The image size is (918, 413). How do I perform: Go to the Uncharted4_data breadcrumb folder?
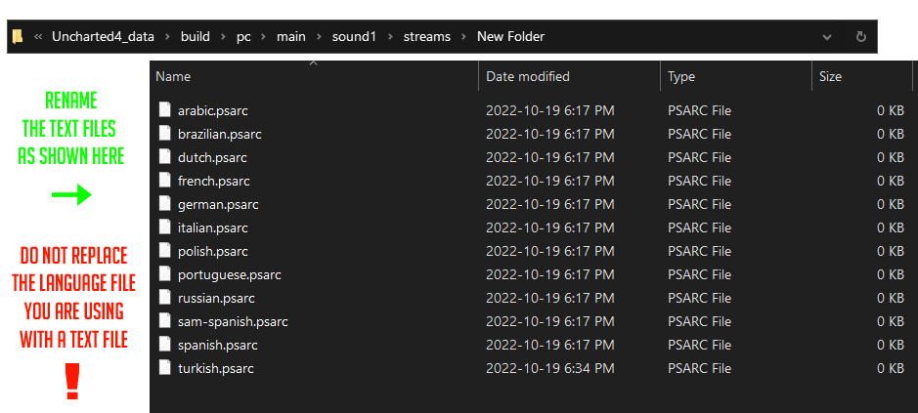tap(103, 36)
